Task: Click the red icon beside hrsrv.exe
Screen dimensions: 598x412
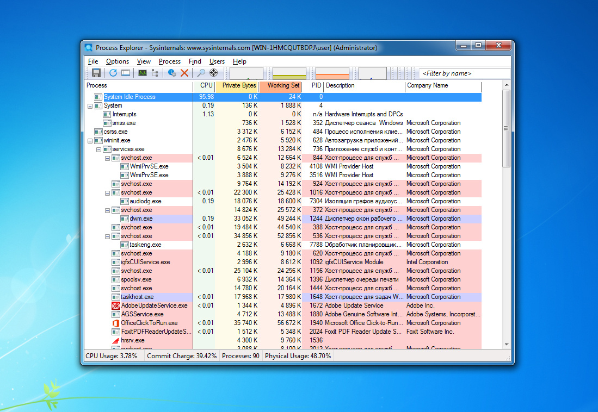Action: 115,340
